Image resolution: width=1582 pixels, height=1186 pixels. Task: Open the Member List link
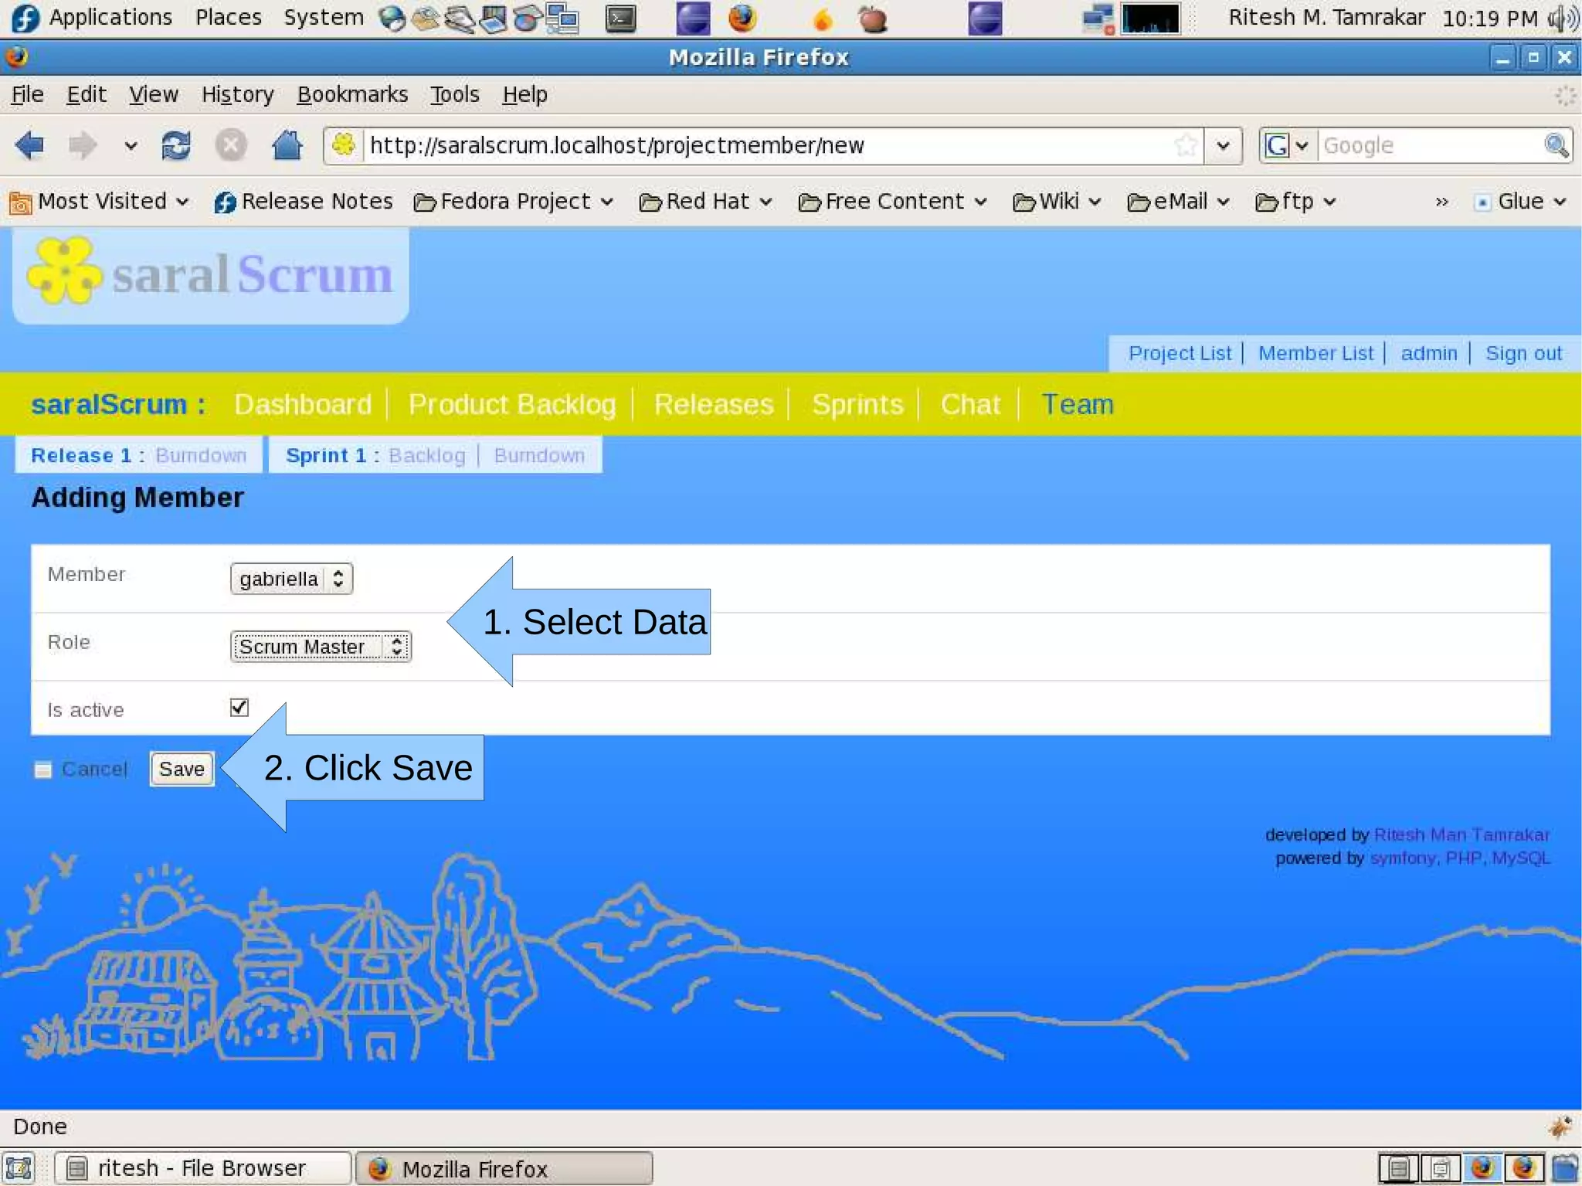point(1316,353)
